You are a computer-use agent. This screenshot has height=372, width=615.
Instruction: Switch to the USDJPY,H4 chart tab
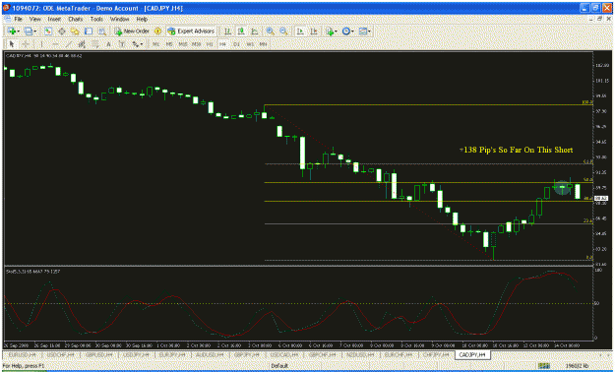[136, 354]
